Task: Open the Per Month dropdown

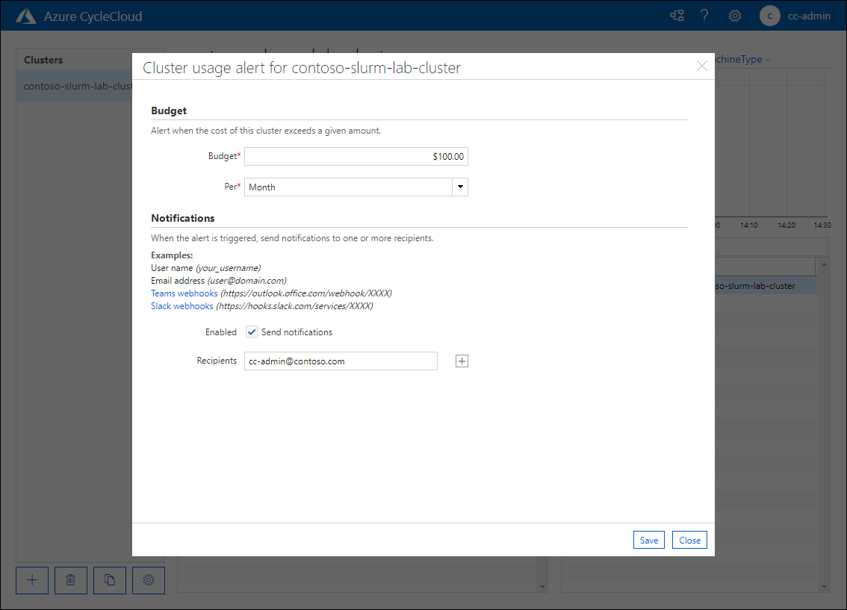Action: [459, 187]
